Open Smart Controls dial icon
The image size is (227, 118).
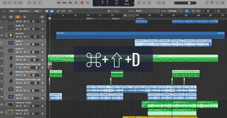coord(29,3)
